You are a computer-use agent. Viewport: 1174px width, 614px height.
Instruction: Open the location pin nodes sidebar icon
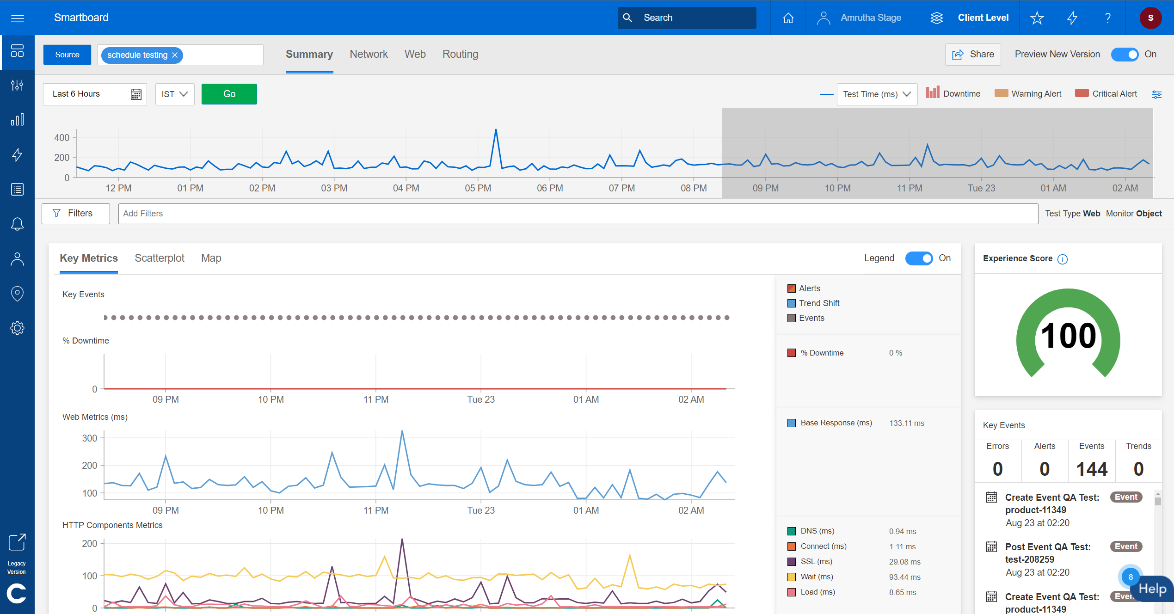pos(17,294)
